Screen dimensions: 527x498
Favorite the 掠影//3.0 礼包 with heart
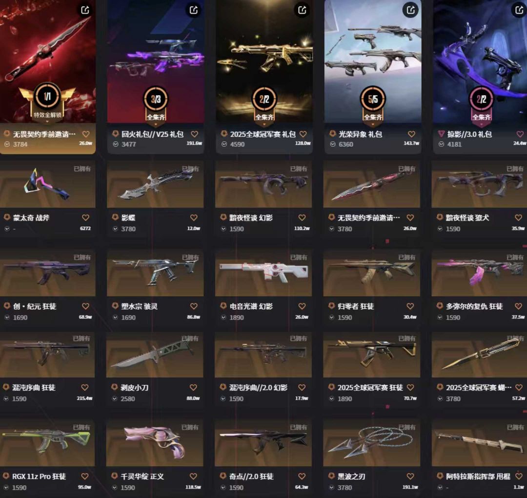(x=520, y=134)
